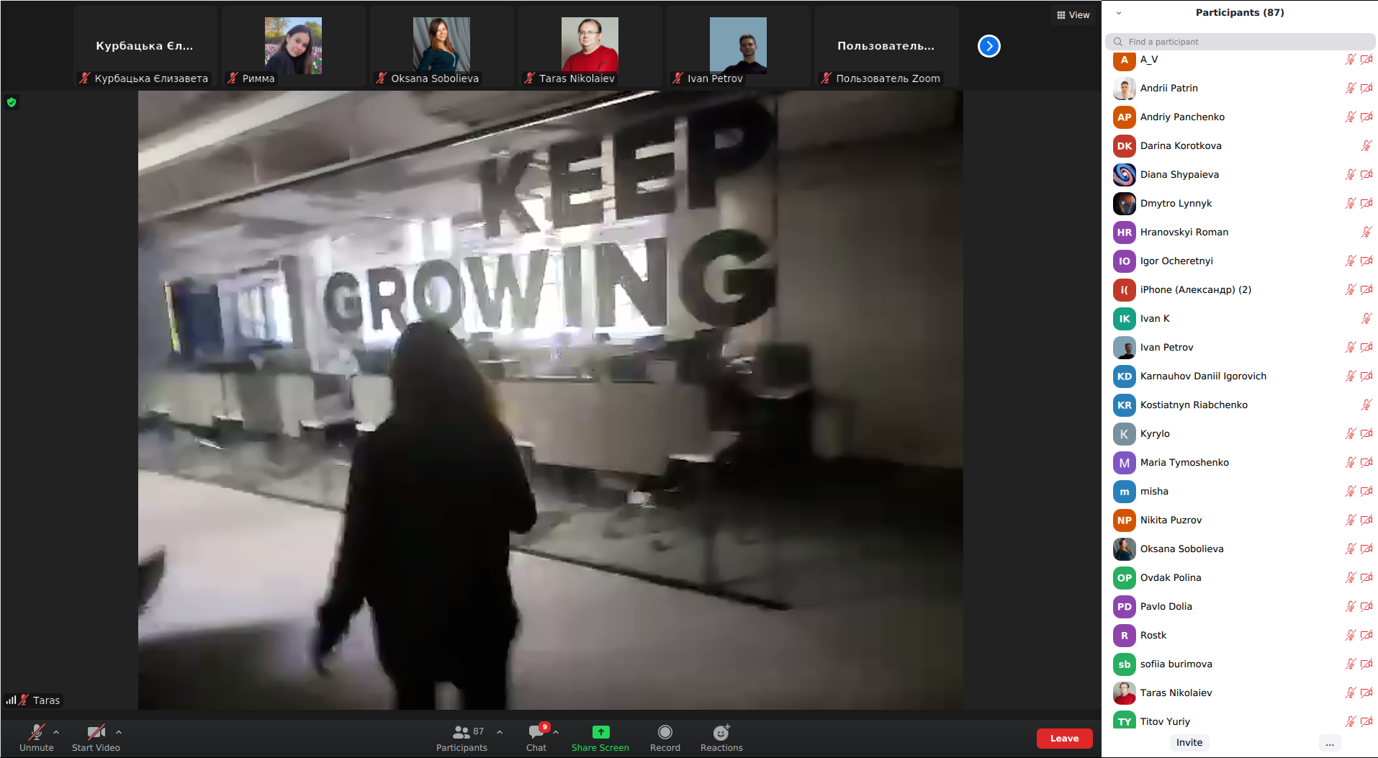Select Пользователь Zoom video thumbnail

coord(886,46)
